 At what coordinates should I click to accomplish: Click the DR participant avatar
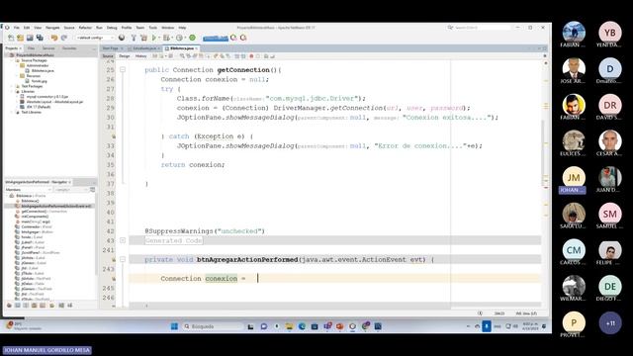[609, 106]
